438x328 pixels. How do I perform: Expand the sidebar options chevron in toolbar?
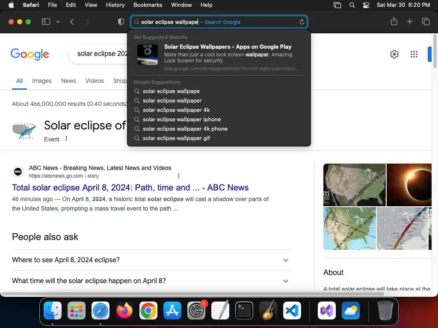[x=58, y=22]
